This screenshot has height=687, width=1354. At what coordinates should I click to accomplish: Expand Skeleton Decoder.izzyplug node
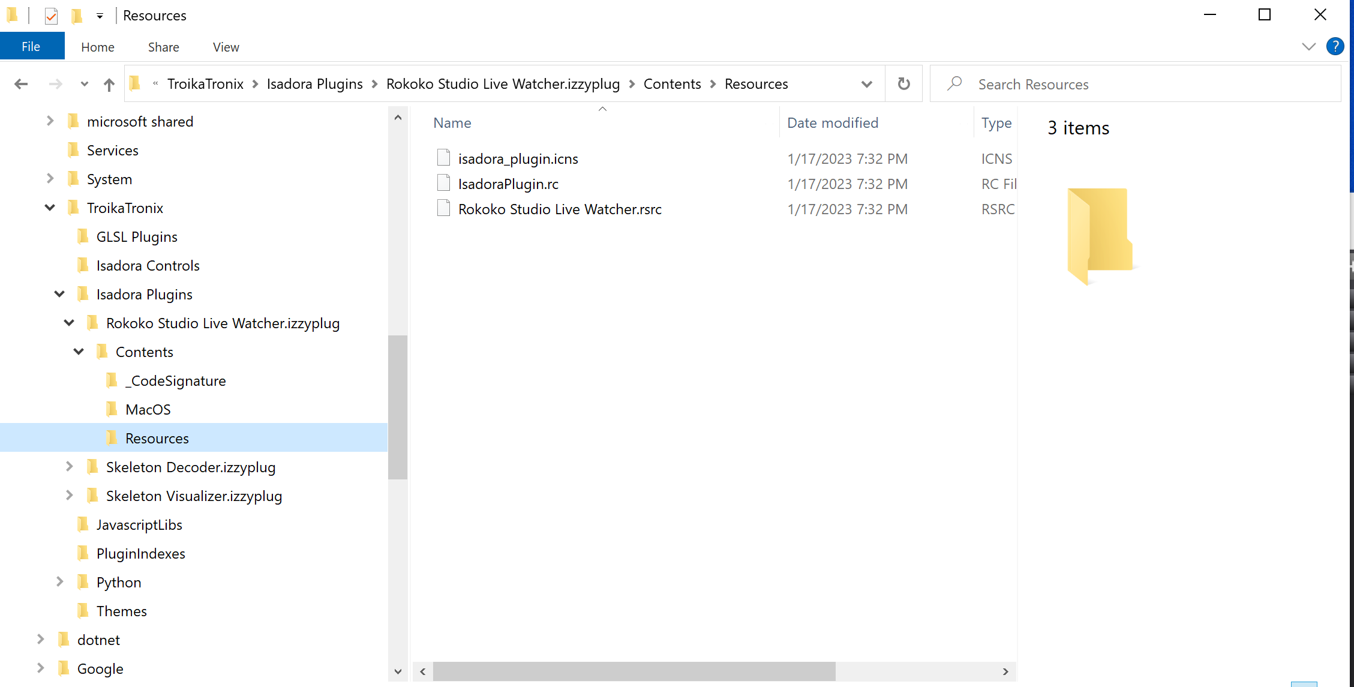(x=69, y=467)
